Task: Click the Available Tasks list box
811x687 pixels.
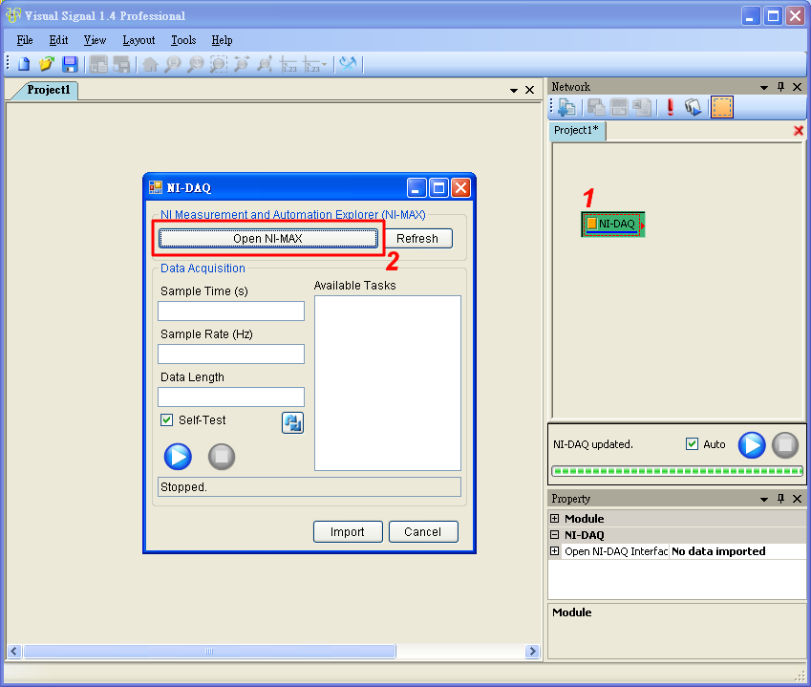Action: (388, 383)
